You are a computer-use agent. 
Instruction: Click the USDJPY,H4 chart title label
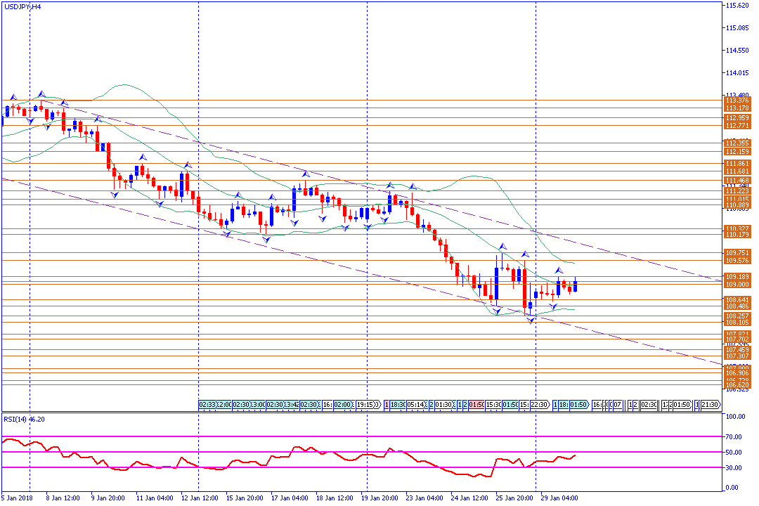pos(22,7)
